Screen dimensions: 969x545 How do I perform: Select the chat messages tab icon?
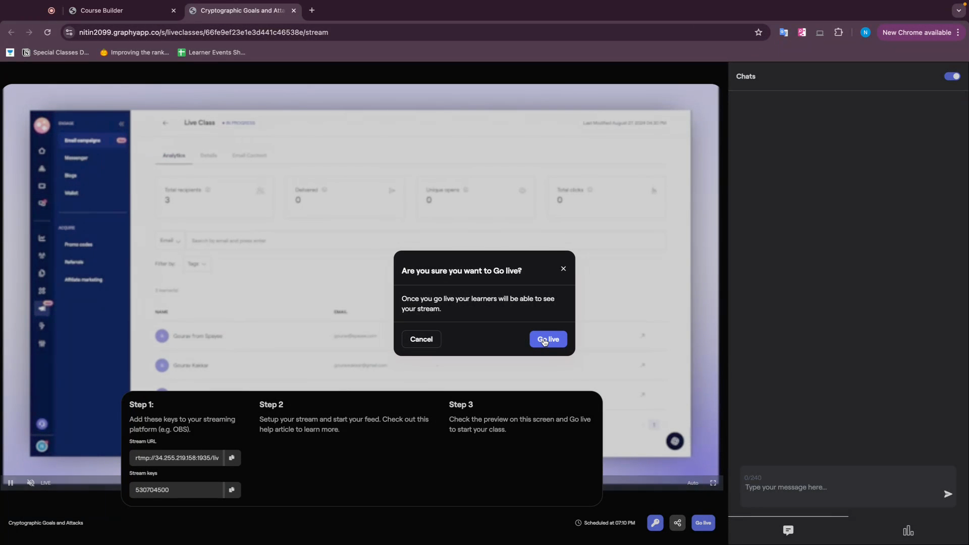click(x=788, y=530)
